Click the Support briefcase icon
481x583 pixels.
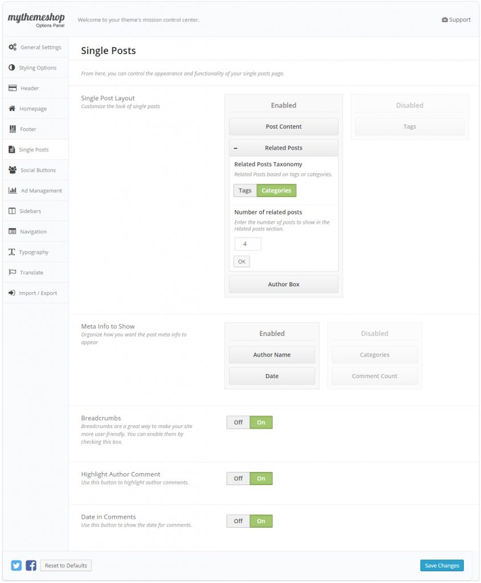[445, 20]
